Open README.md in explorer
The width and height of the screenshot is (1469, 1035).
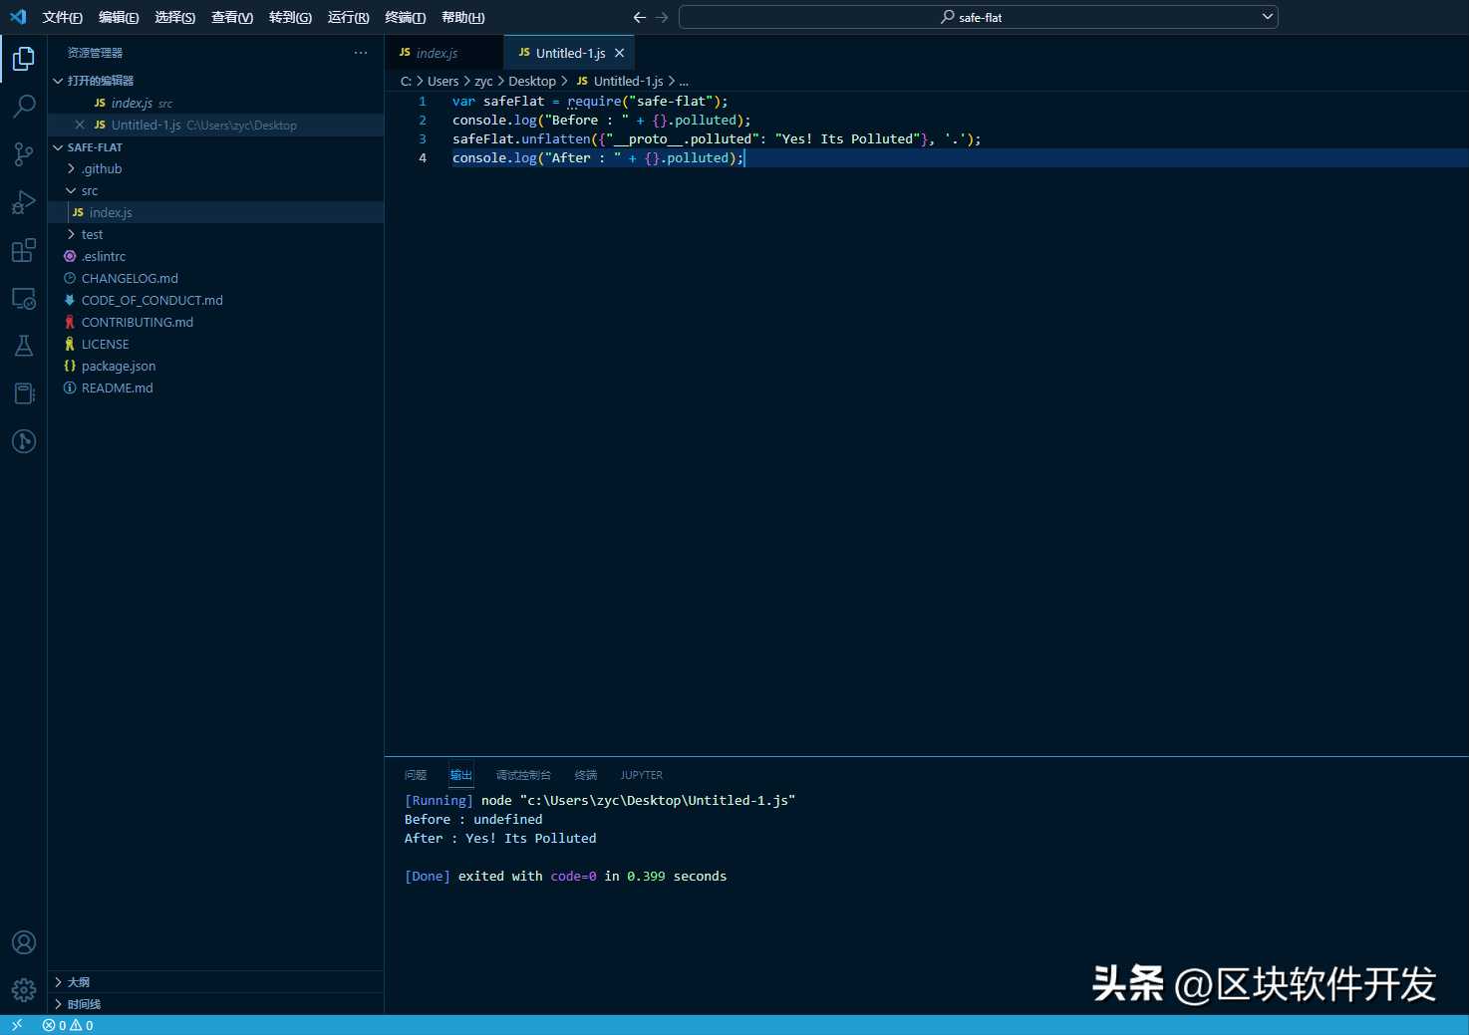tap(216, 388)
